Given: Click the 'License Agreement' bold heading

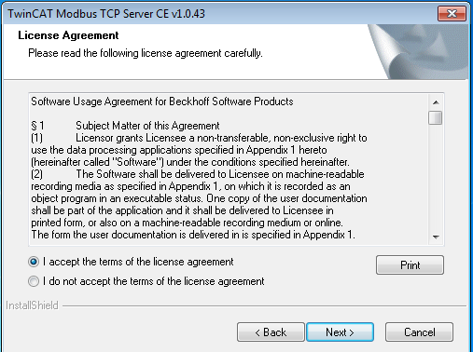Looking at the screenshot, I should pyautogui.click(x=68, y=35).
